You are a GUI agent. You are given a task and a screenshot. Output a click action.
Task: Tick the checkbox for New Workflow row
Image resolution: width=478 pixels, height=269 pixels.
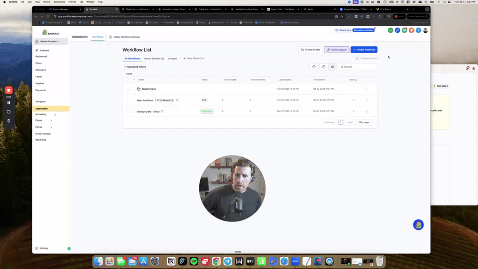coord(128,100)
